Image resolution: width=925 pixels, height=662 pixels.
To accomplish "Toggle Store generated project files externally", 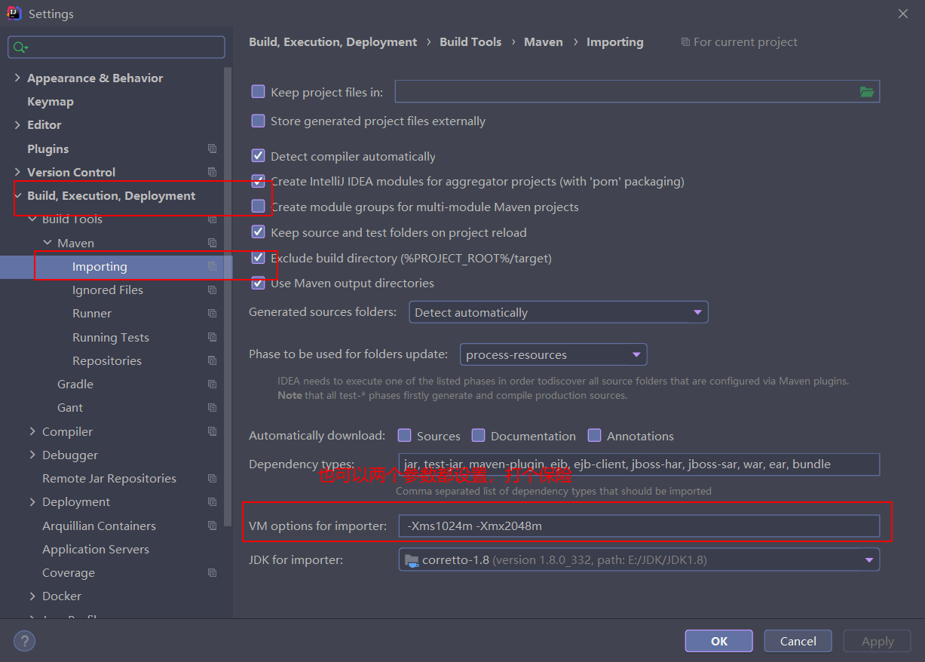I will [258, 121].
